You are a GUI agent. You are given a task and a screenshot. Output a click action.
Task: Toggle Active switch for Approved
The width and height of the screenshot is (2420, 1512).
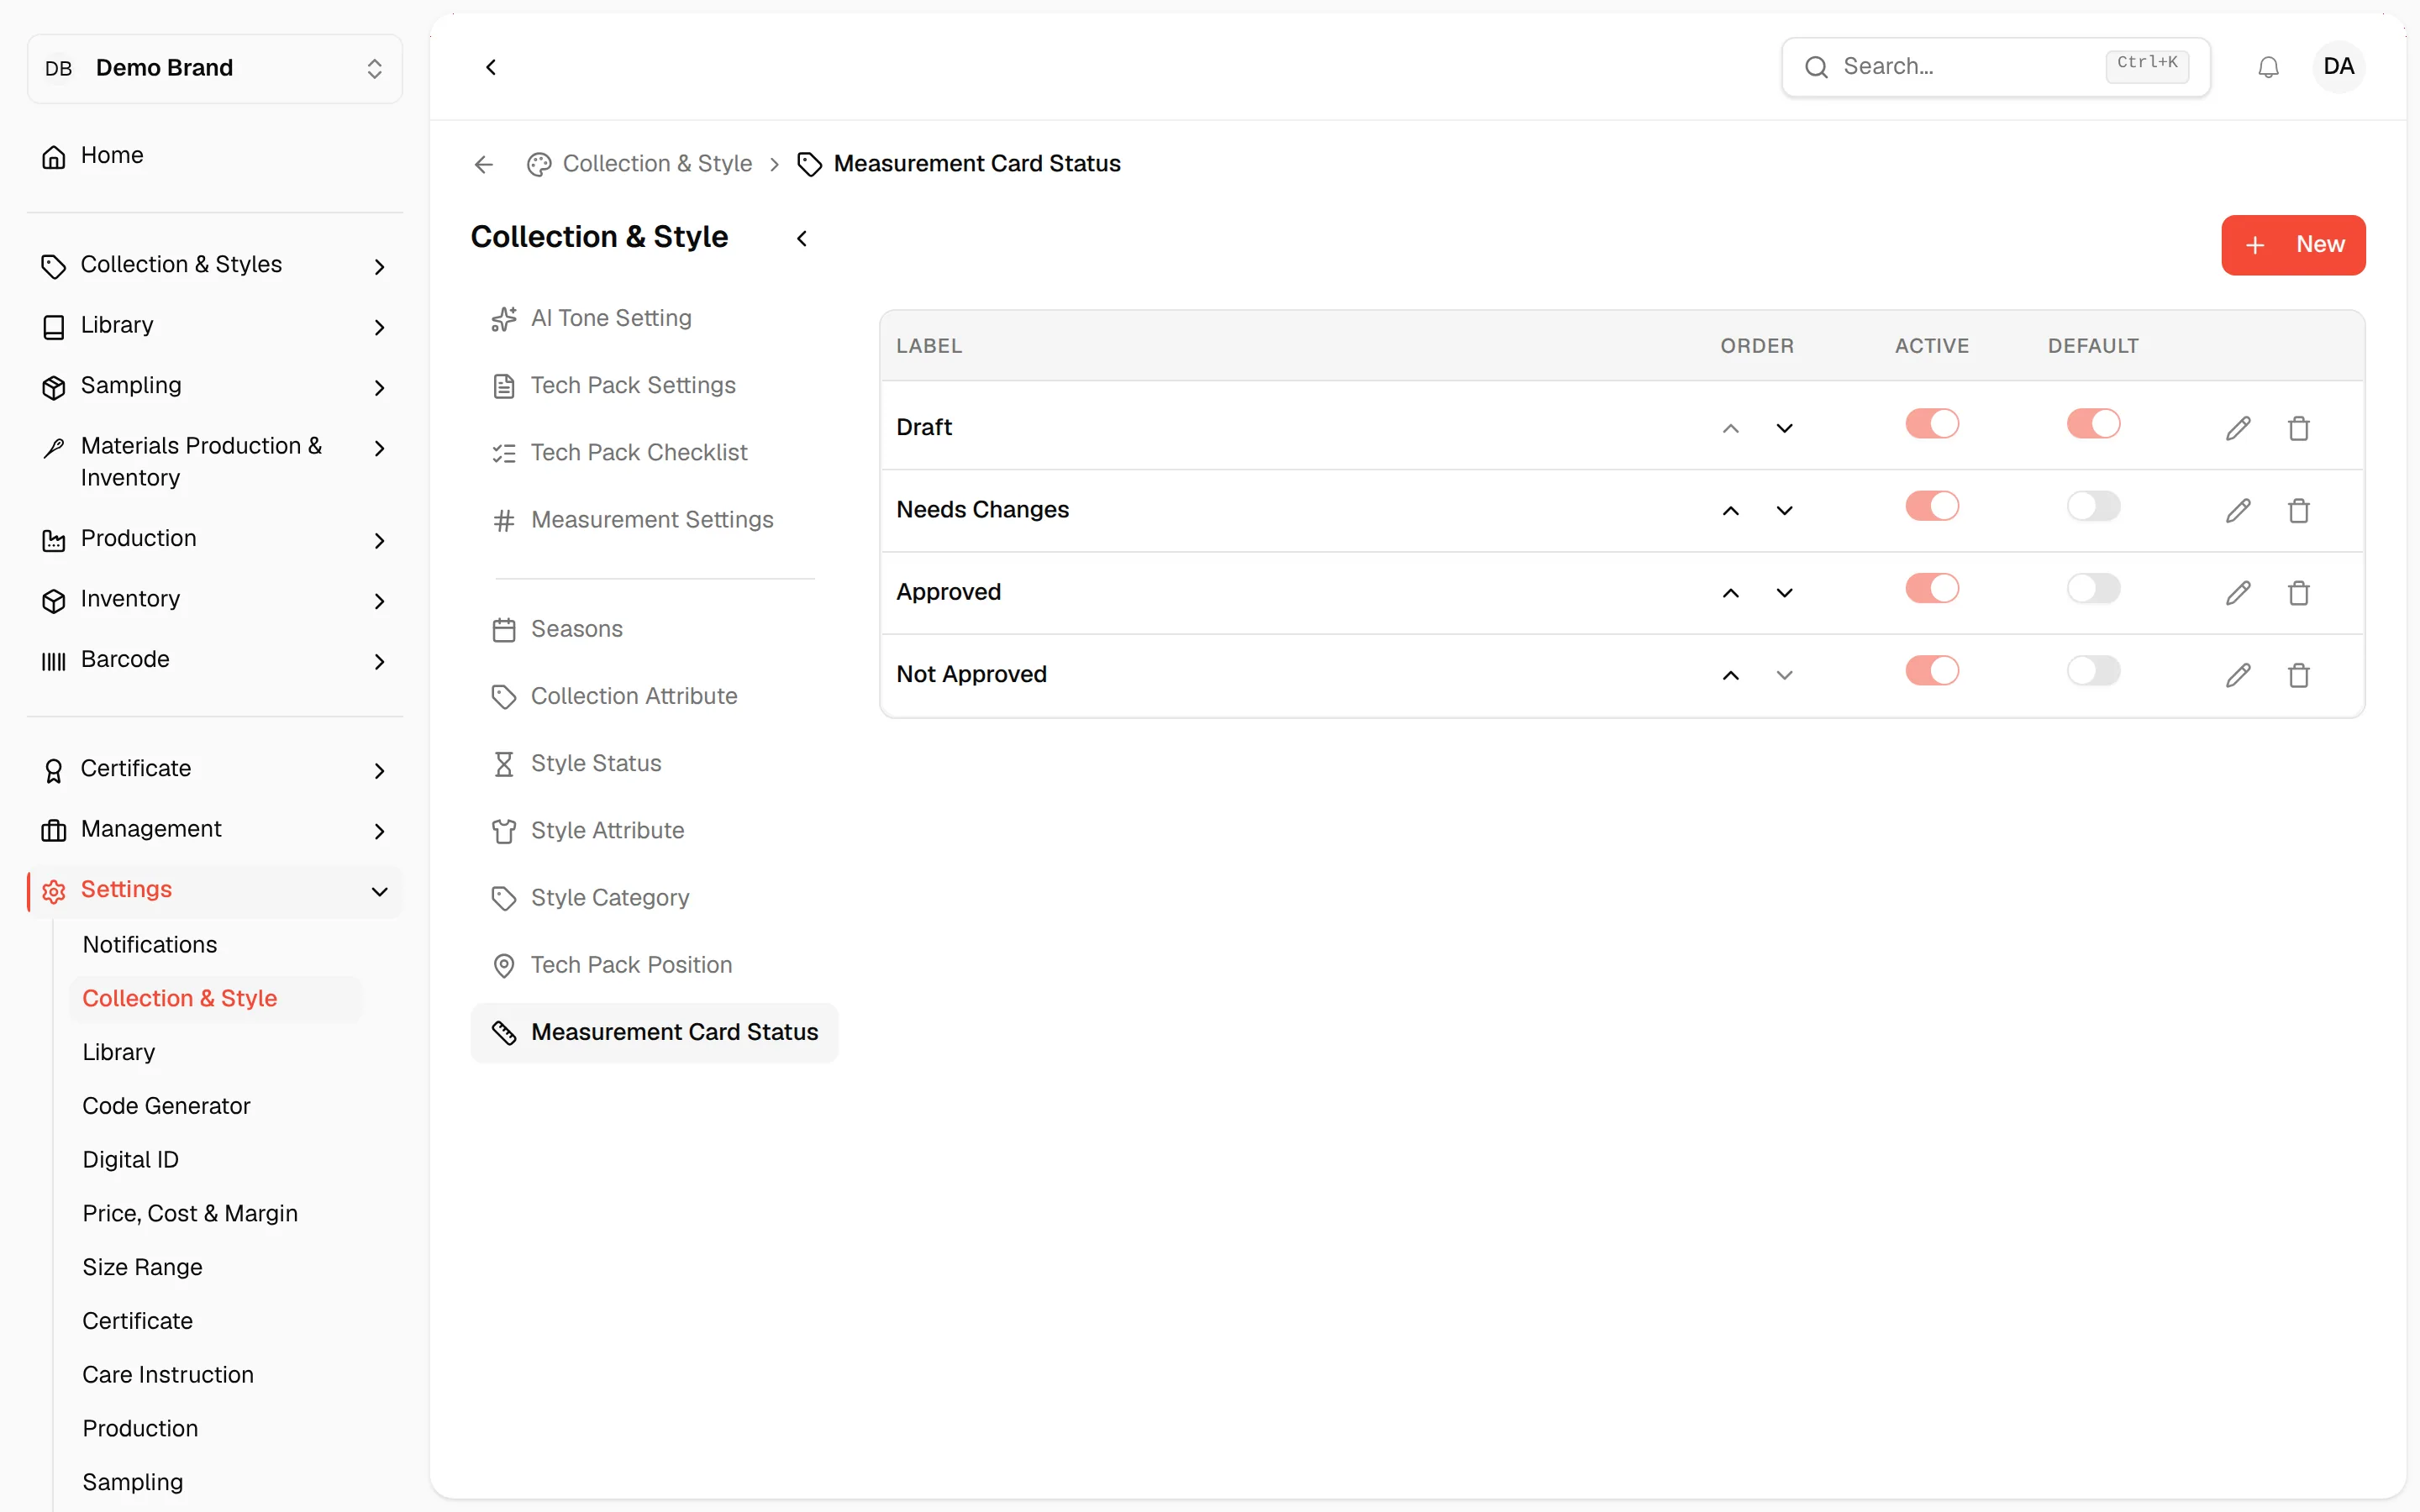pos(1932,588)
